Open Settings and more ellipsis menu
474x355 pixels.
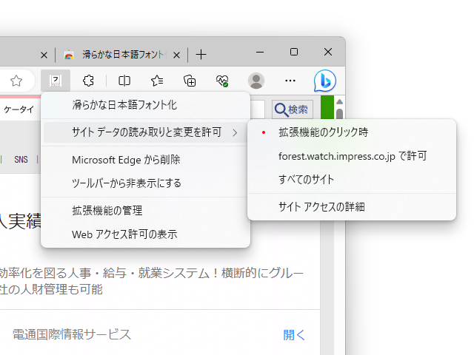point(290,81)
